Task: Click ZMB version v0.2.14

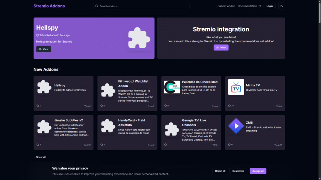Action: pos(278,145)
